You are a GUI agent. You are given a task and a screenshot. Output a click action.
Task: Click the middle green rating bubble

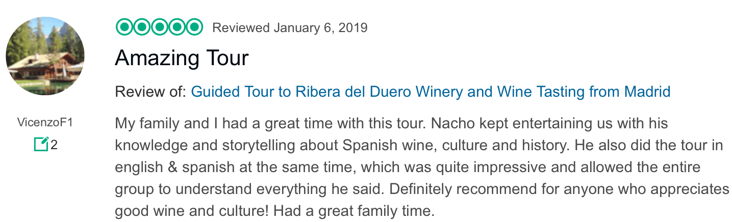[x=159, y=27]
